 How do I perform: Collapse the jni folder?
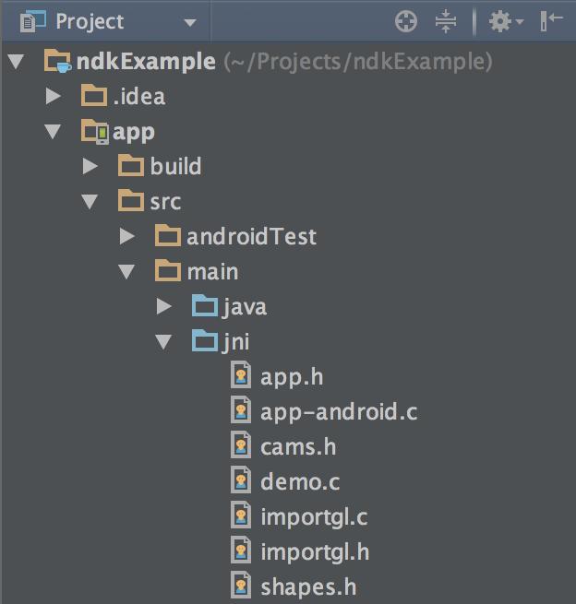(163, 342)
